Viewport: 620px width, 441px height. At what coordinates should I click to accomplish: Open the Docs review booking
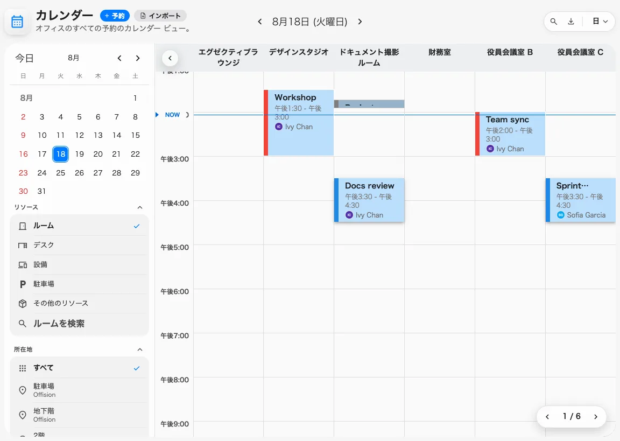369,200
